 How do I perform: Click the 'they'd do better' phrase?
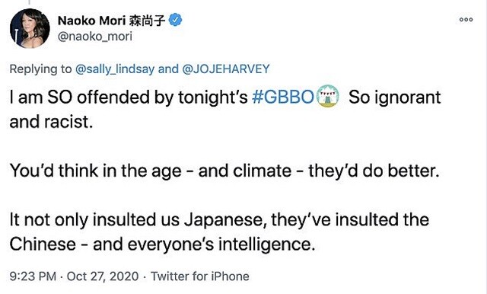click(x=374, y=171)
